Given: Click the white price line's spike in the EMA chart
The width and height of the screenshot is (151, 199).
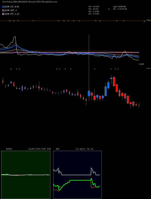Looking at the screenshot, I should (15, 37).
